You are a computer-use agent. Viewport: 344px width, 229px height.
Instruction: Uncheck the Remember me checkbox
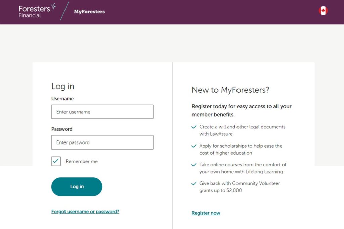(x=56, y=161)
